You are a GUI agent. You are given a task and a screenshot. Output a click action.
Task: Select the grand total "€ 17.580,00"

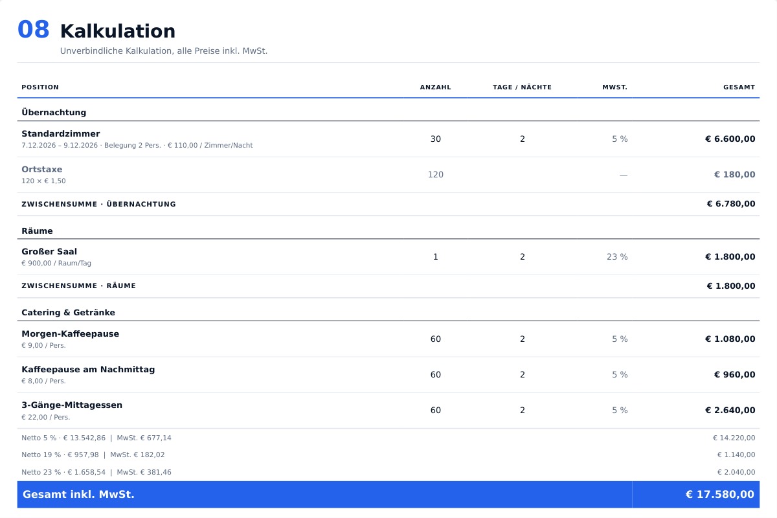coord(720,495)
